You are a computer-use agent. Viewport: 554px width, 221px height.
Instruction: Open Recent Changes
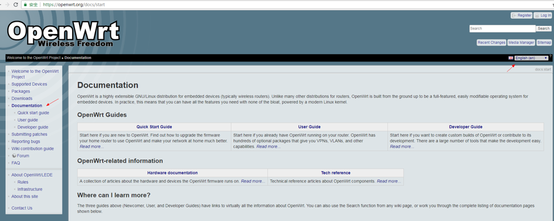coord(491,43)
